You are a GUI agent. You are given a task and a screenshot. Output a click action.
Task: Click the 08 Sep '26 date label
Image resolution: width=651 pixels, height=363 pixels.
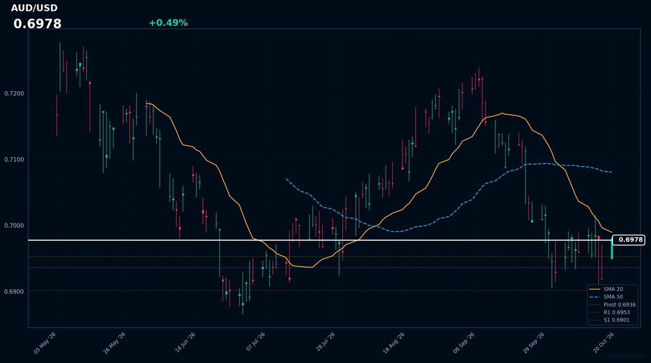(x=464, y=343)
